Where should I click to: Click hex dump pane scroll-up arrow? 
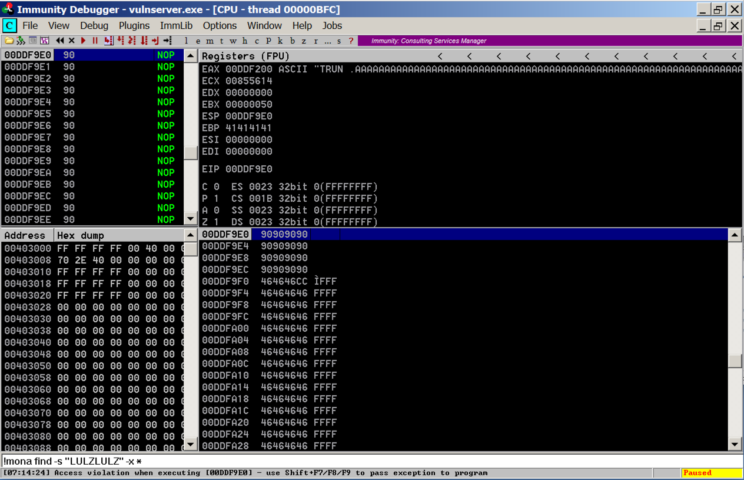(x=191, y=235)
